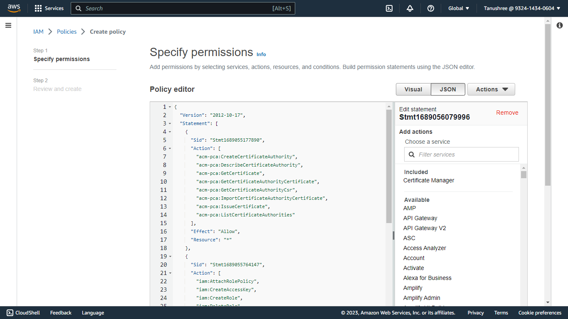Click the page's main vertical scrollbar
Viewport: 568px width, 319px height.
point(548,105)
